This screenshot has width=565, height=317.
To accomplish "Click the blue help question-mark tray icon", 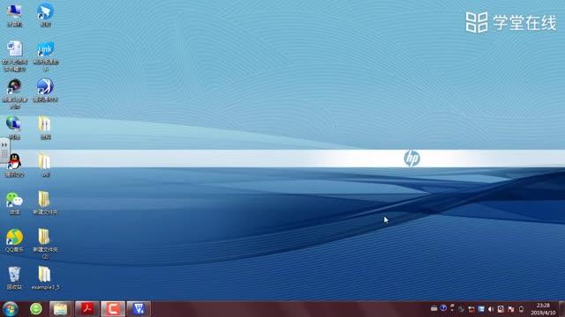I will (443, 308).
